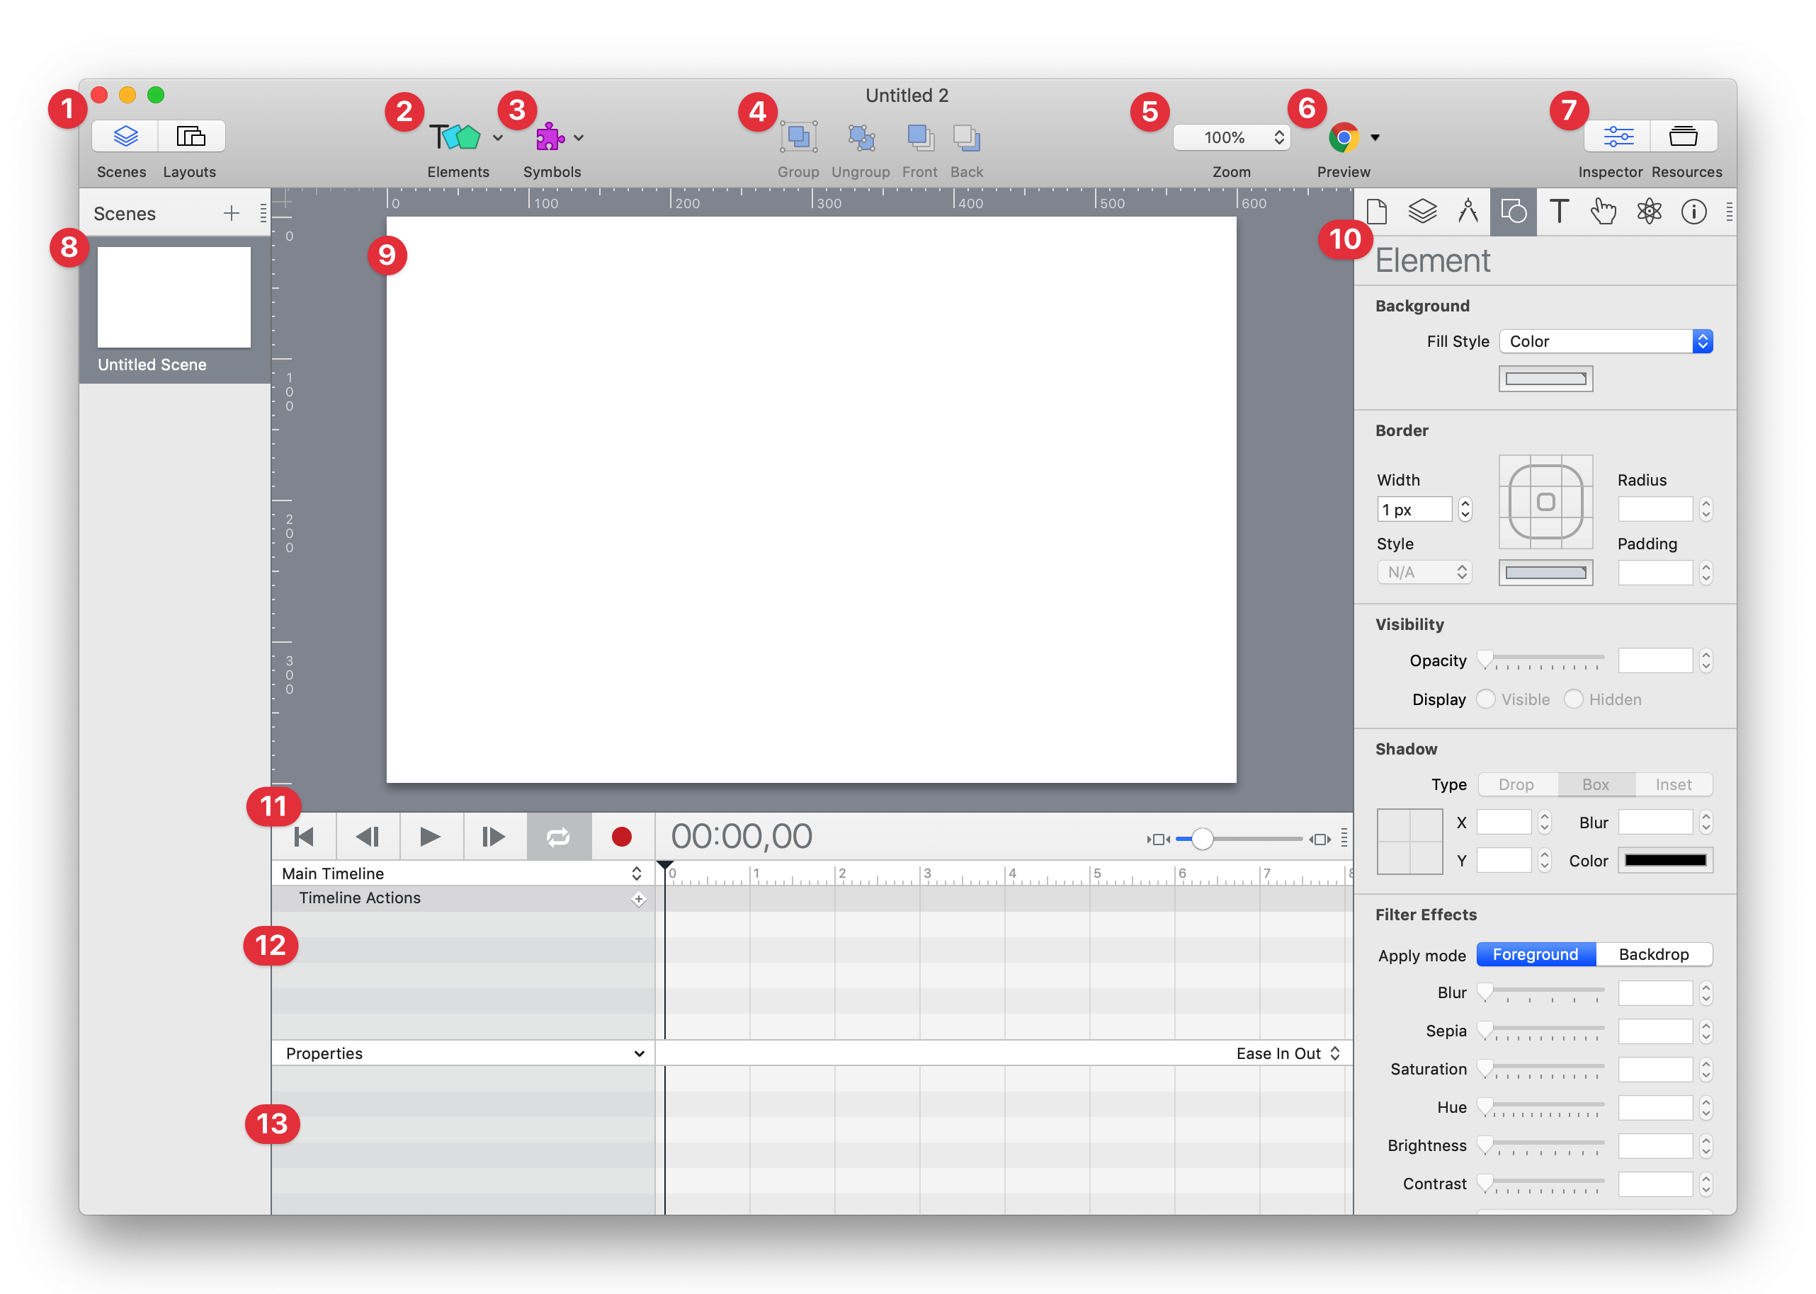Switch to the Scenes tab
Viewport: 1816px width, 1294px height.
(x=123, y=134)
